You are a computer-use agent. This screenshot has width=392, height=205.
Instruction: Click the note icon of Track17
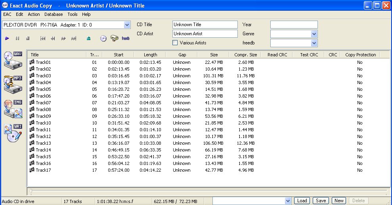tap(32, 170)
